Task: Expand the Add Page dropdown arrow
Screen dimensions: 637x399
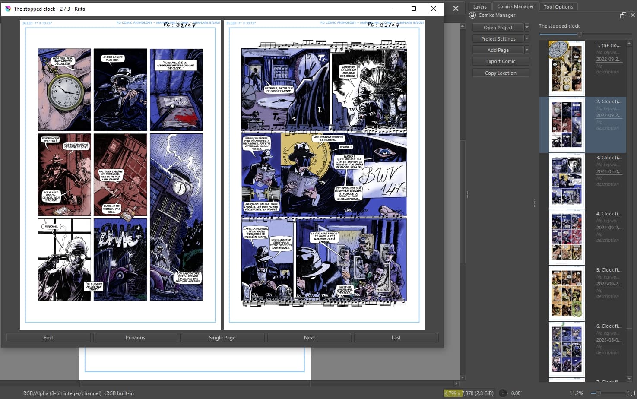Action: pyautogui.click(x=526, y=50)
